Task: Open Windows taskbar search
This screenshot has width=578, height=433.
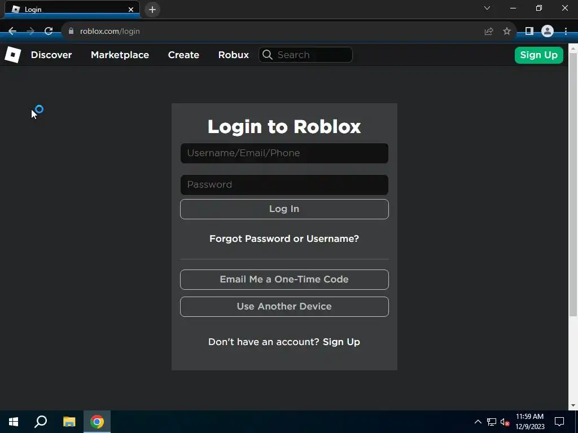Action: [41, 422]
